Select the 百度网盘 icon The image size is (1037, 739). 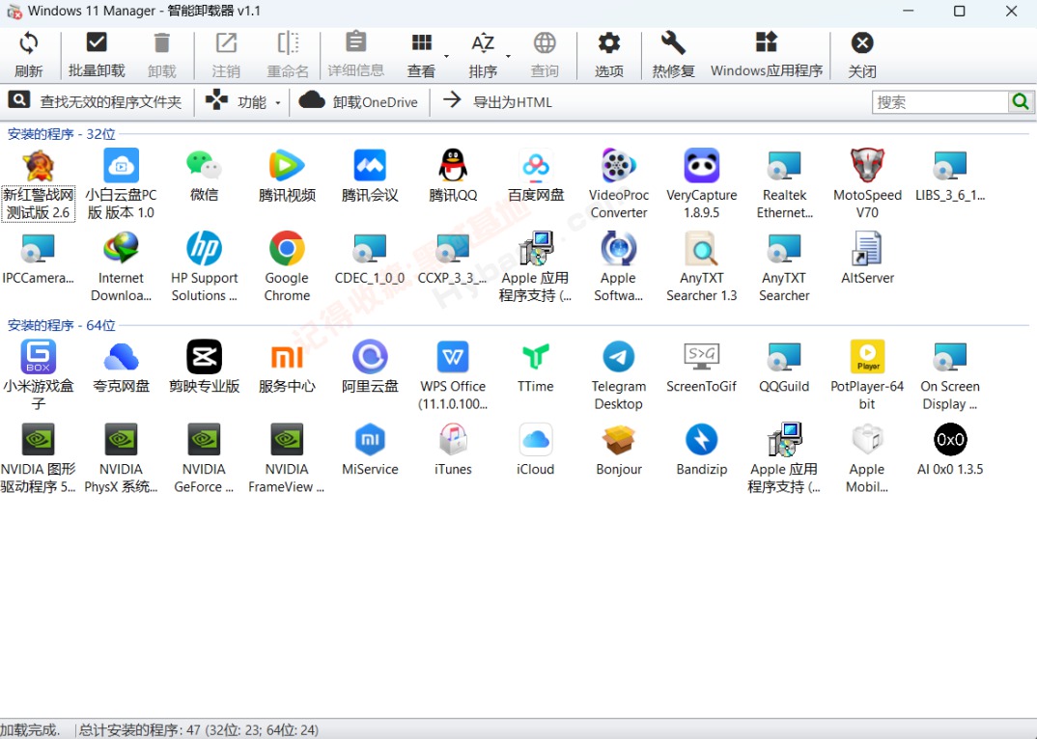coord(536,165)
